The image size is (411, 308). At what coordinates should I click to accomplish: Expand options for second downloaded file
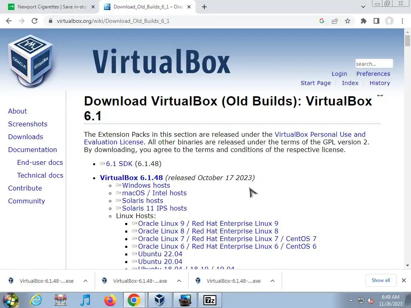(179, 281)
